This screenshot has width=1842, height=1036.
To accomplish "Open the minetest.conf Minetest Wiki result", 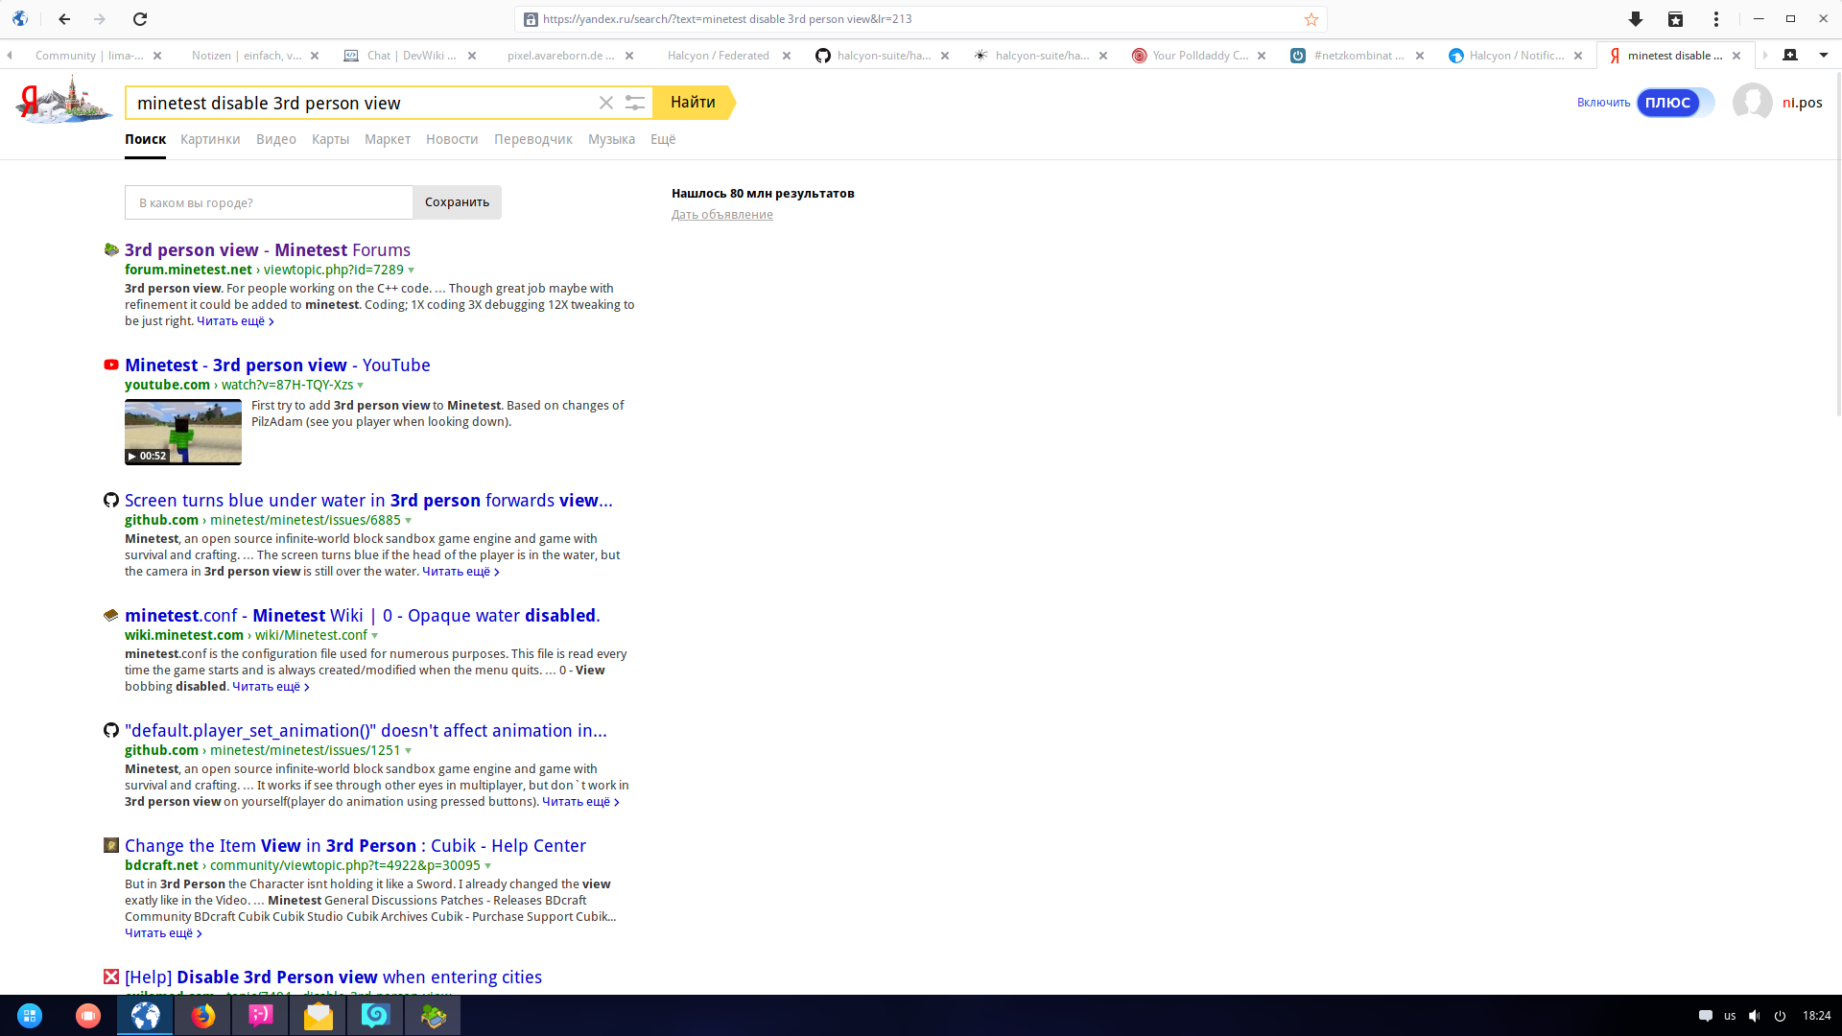I will click(x=362, y=616).
